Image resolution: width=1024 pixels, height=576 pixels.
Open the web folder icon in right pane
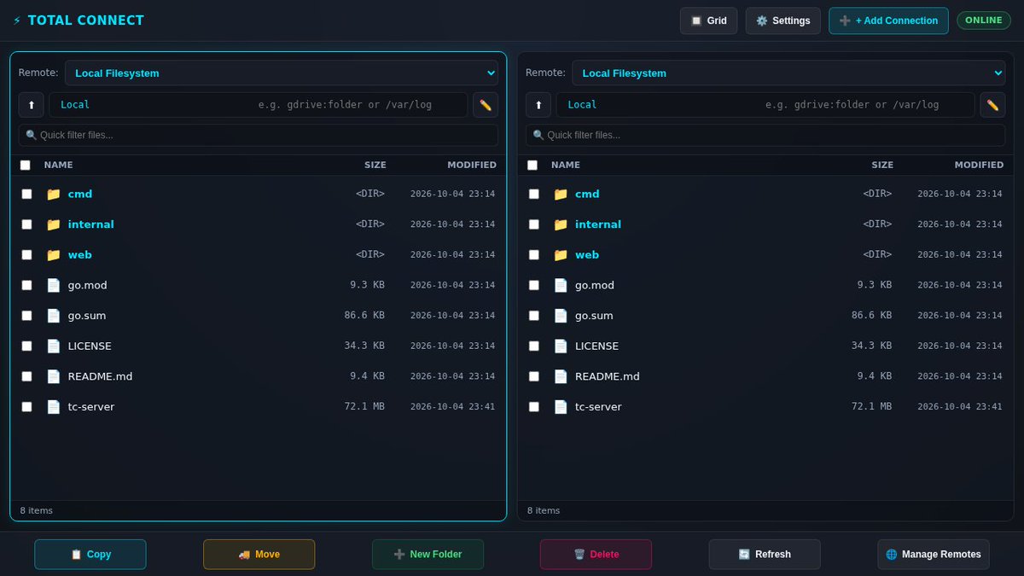point(561,254)
